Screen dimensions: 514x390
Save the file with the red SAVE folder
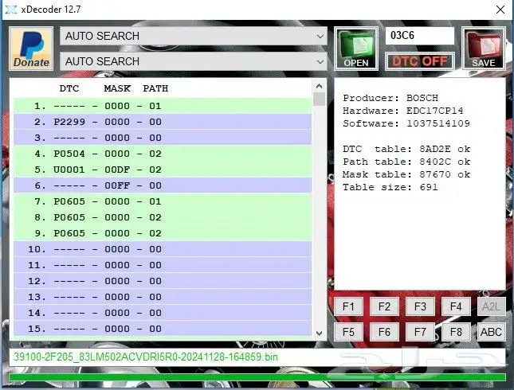point(484,49)
